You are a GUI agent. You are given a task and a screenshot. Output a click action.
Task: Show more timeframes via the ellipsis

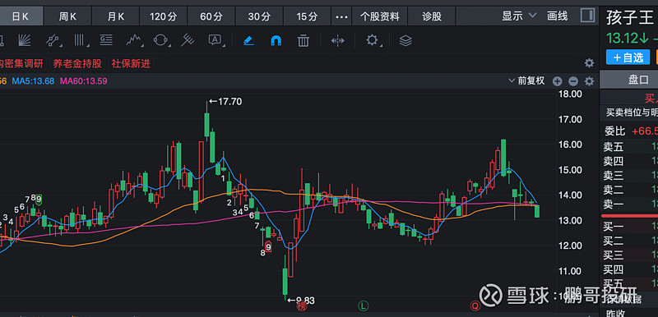pos(342,16)
